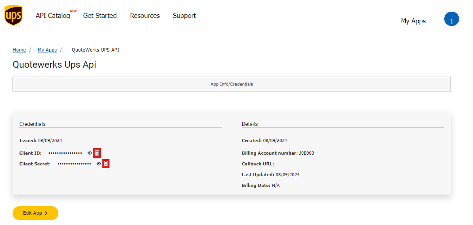Screen dimensions: 473x225
Task: Go to My Apps in top header
Action: (413, 21)
